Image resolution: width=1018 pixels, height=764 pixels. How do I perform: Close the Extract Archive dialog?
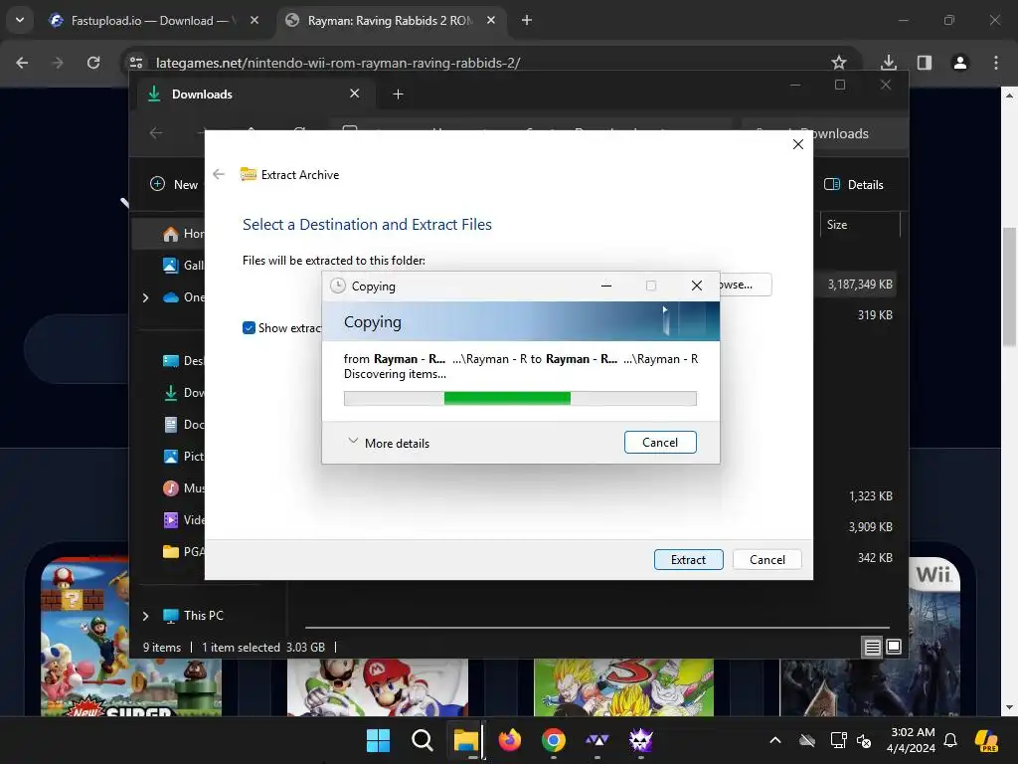click(798, 144)
